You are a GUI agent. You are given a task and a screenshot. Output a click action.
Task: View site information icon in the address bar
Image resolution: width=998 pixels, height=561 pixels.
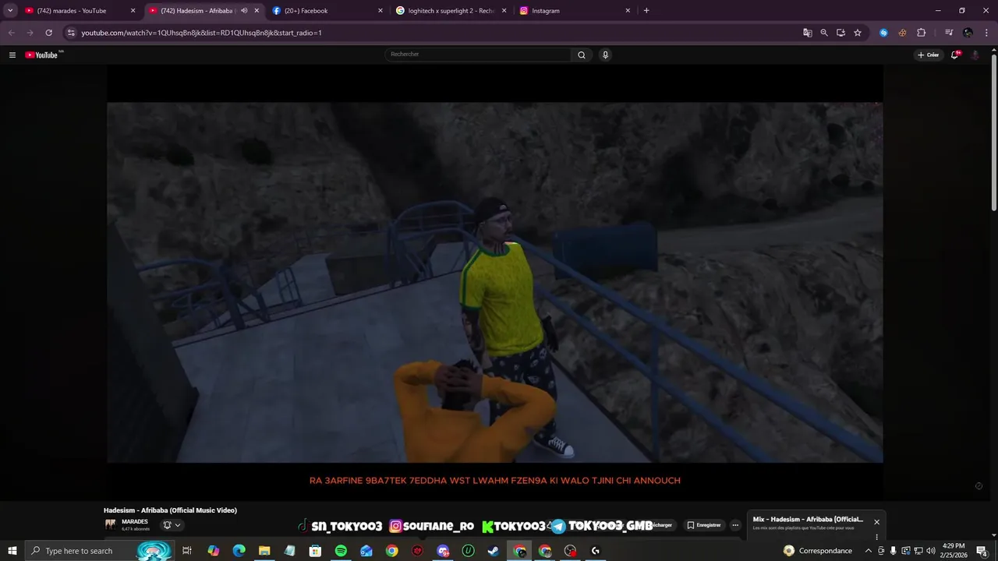[71, 33]
